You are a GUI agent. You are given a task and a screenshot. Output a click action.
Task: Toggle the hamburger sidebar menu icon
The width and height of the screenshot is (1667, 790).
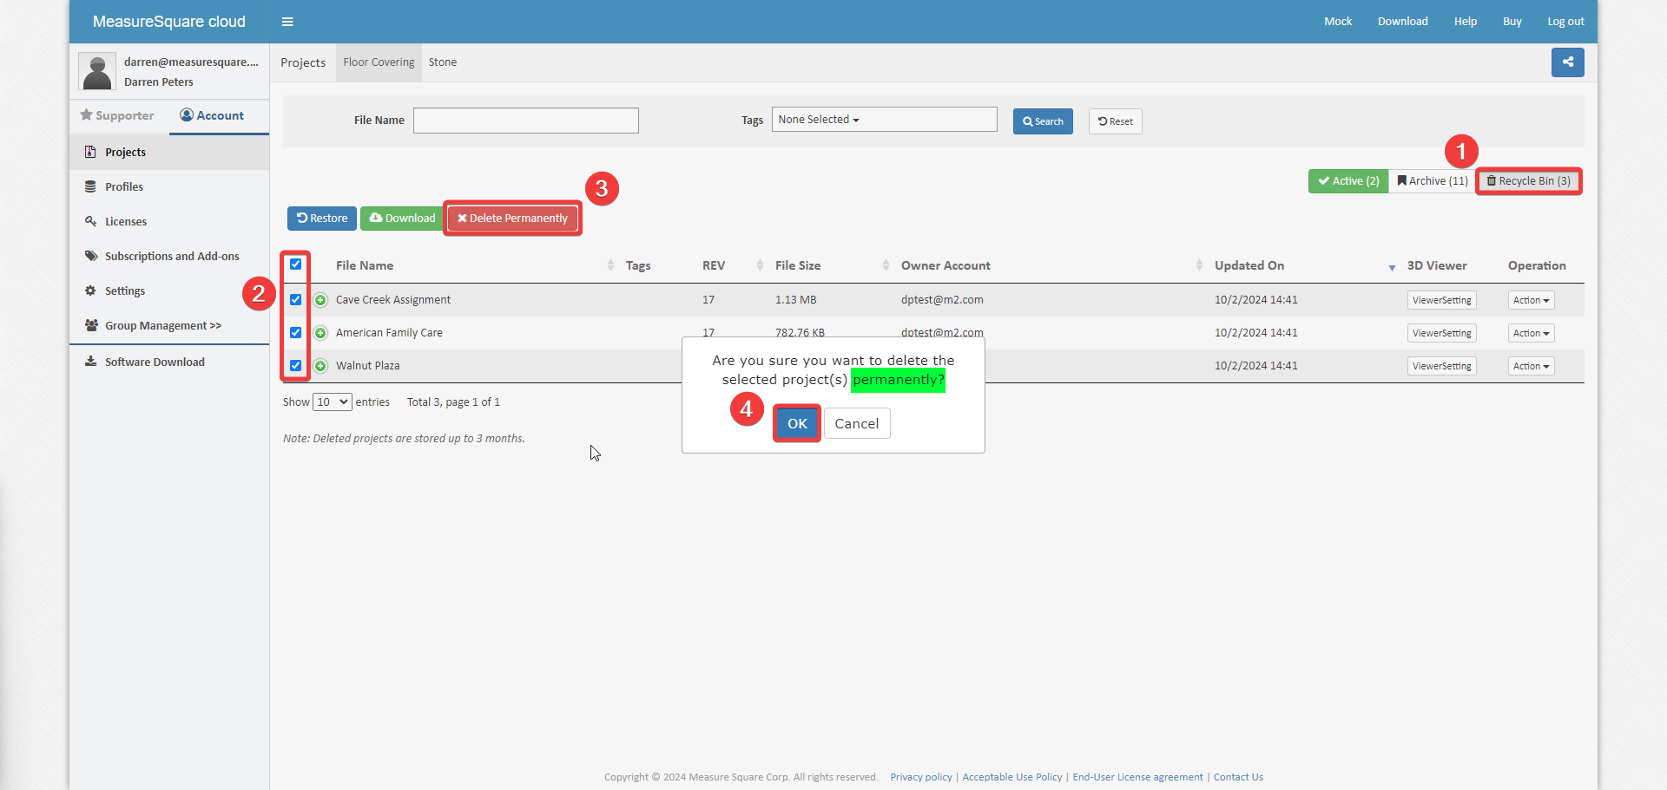pyautogui.click(x=287, y=22)
